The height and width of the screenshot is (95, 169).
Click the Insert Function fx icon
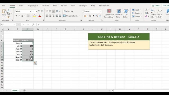click(34, 25)
